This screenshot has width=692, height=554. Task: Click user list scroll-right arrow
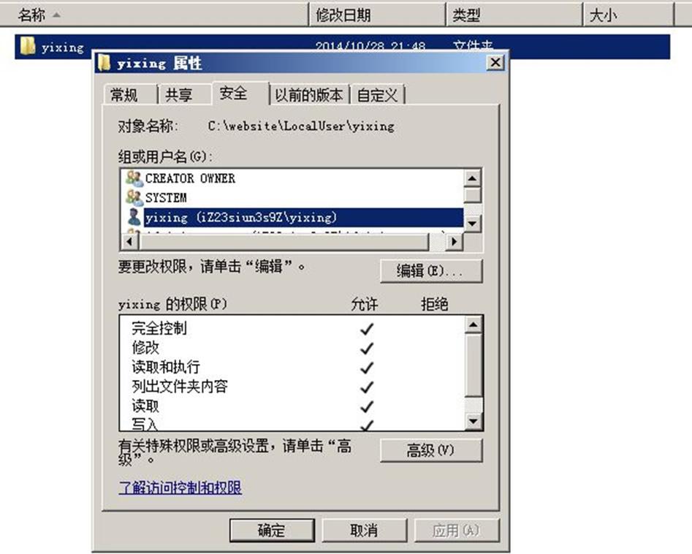pos(454,241)
